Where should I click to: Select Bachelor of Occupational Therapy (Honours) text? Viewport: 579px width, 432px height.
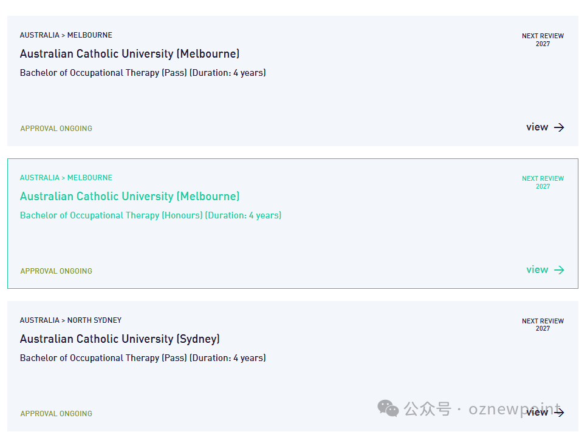150,215
